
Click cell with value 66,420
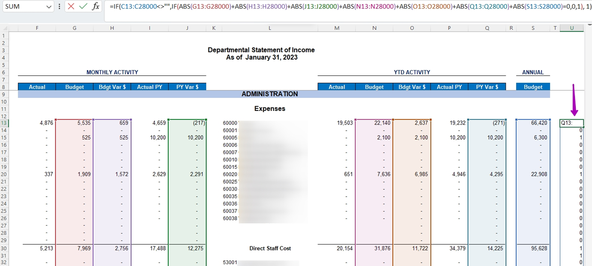pos(533,123)
